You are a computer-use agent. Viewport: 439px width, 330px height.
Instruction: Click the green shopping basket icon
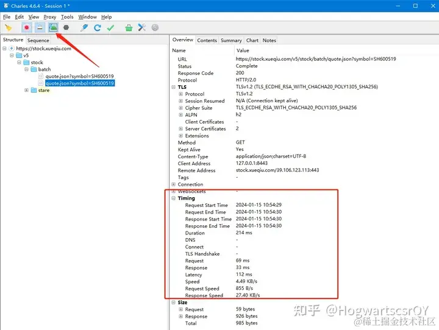[x=129, y=27]
